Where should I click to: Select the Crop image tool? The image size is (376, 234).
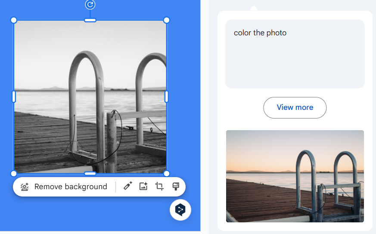159,187
